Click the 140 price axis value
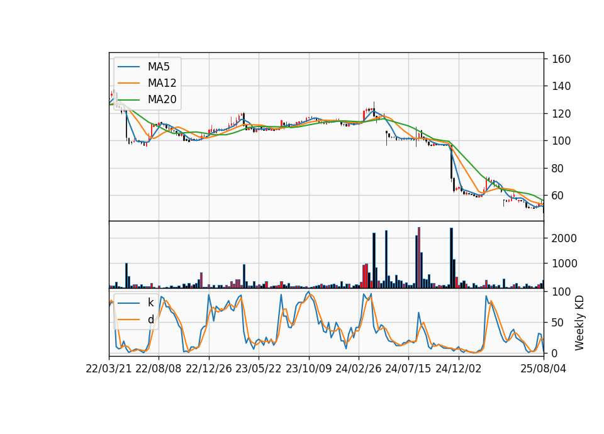The image size is (604, 434). (561, 86)
